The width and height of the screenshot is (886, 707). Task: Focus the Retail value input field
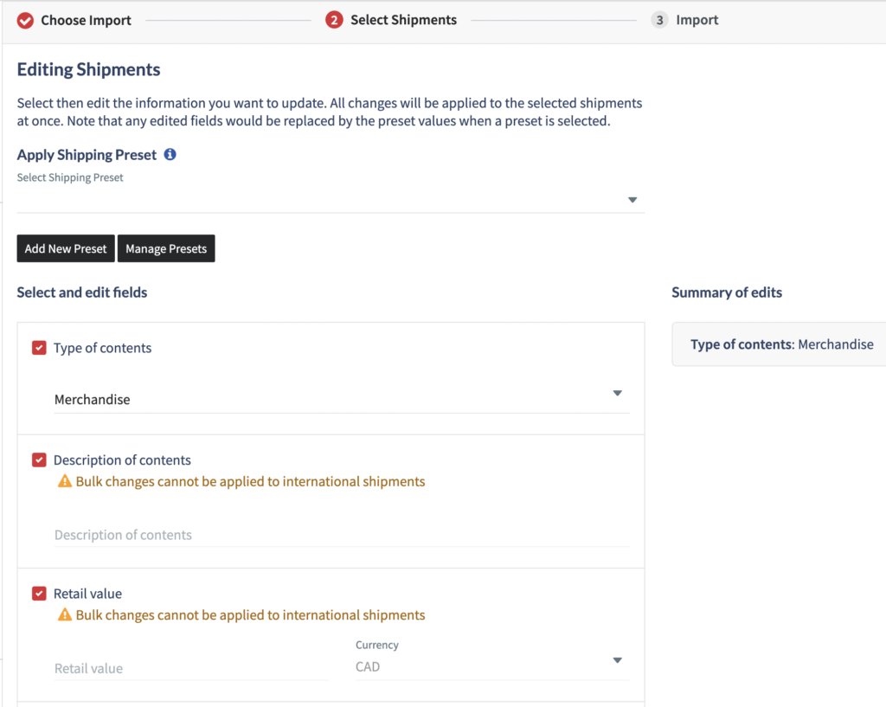tap(191, 668)
